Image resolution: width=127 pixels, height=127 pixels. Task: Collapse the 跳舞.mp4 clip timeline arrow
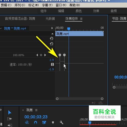tap(52, 28)
